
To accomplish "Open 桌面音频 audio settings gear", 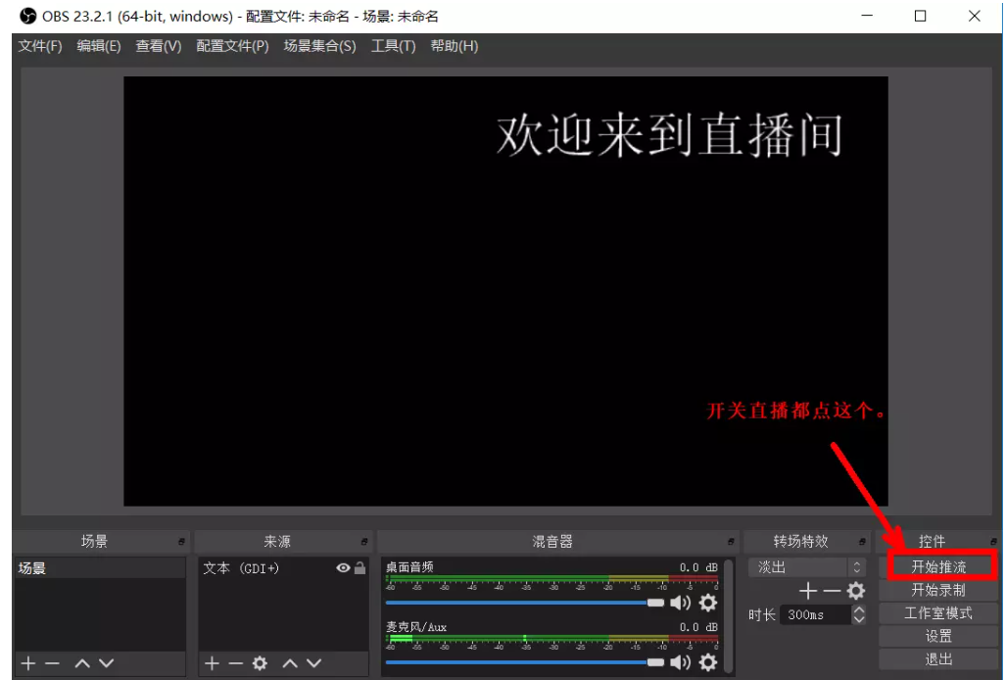I will coord(707,603).
